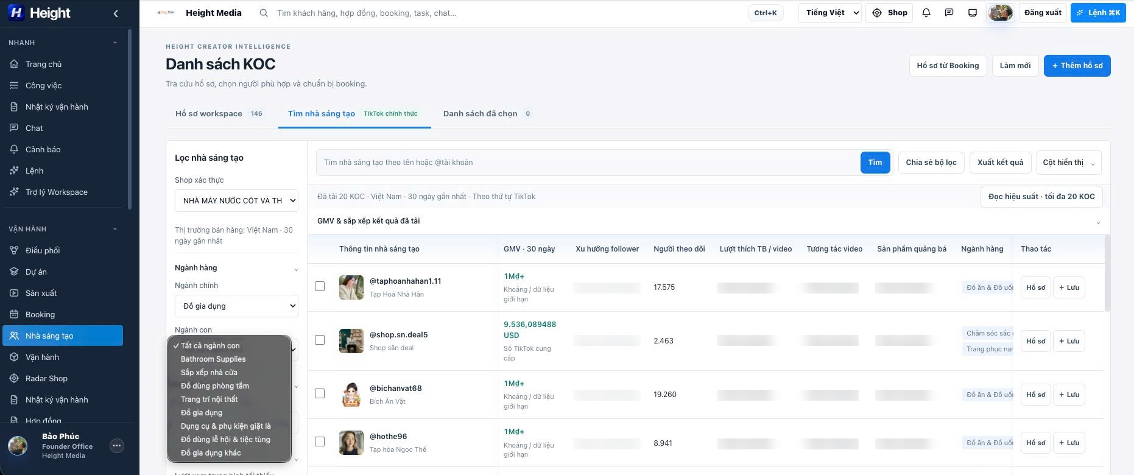
Task: Click the screen monitor icon in top bar
Action: pyautogui.click(x=973, y=13)
